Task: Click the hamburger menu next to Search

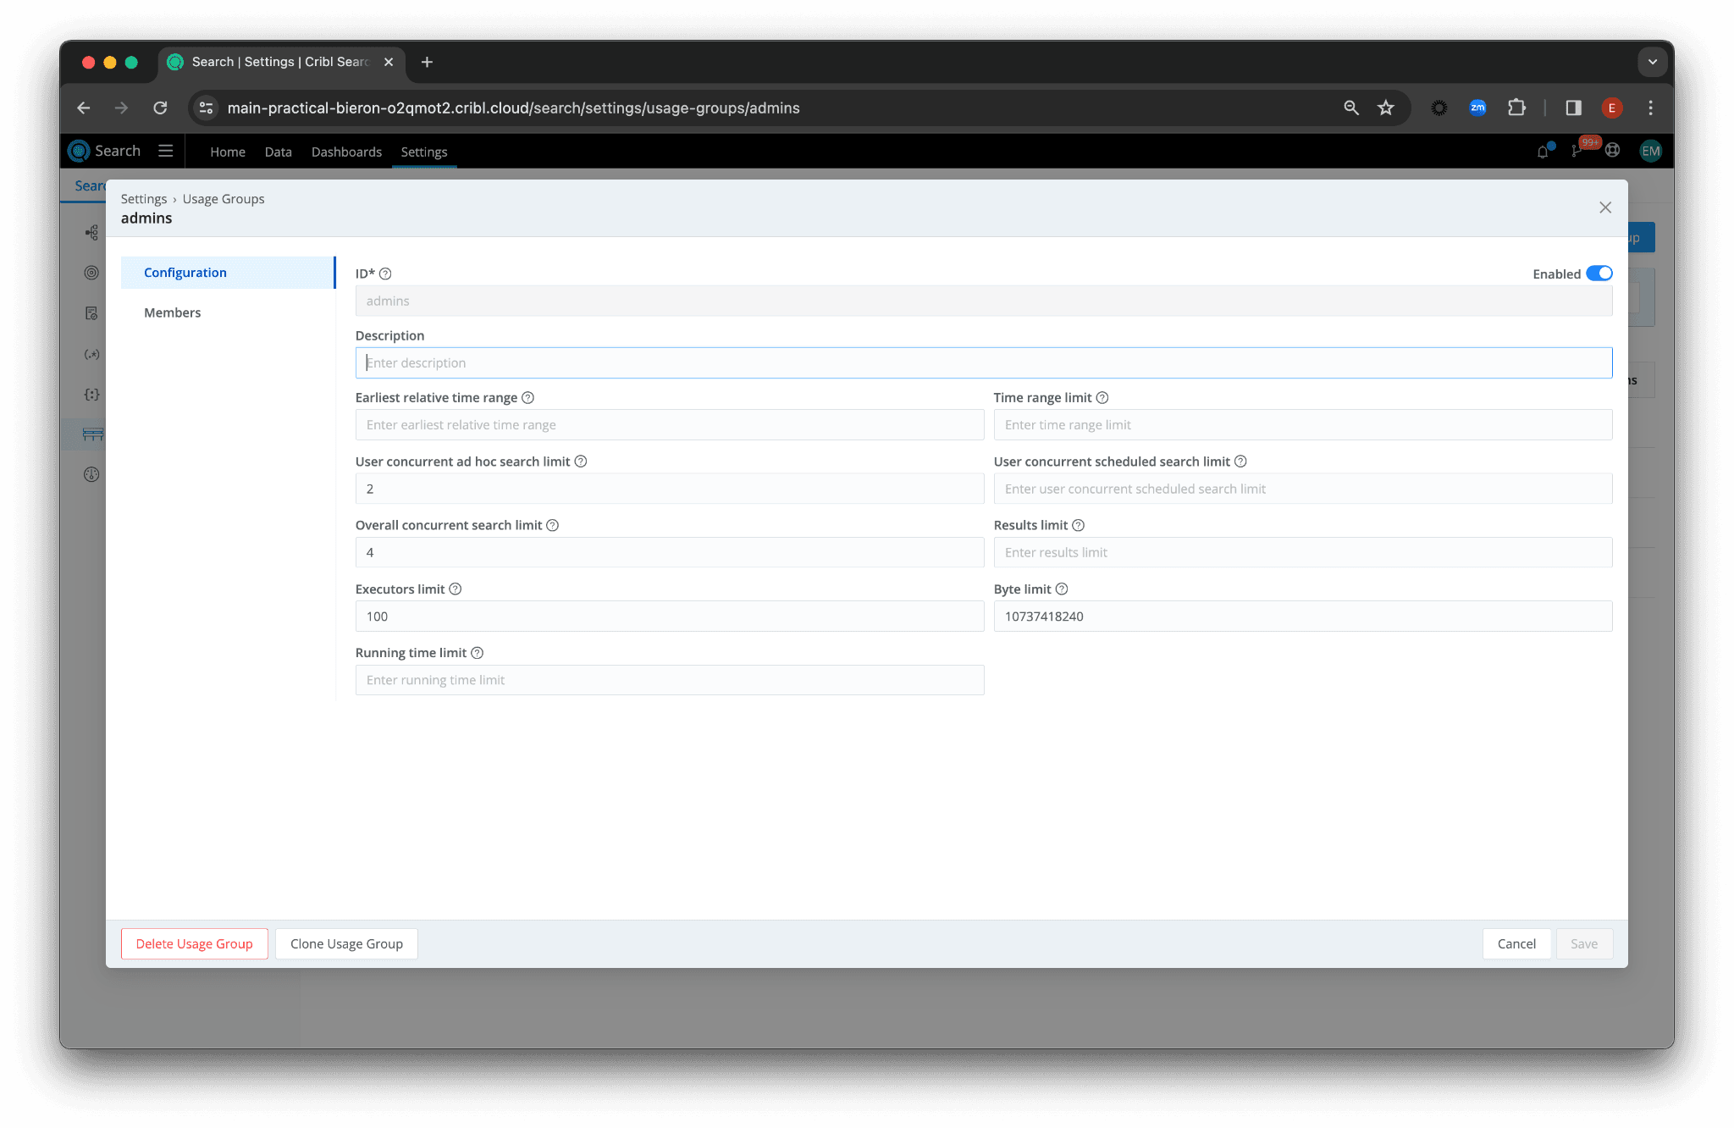Action: 166,151
